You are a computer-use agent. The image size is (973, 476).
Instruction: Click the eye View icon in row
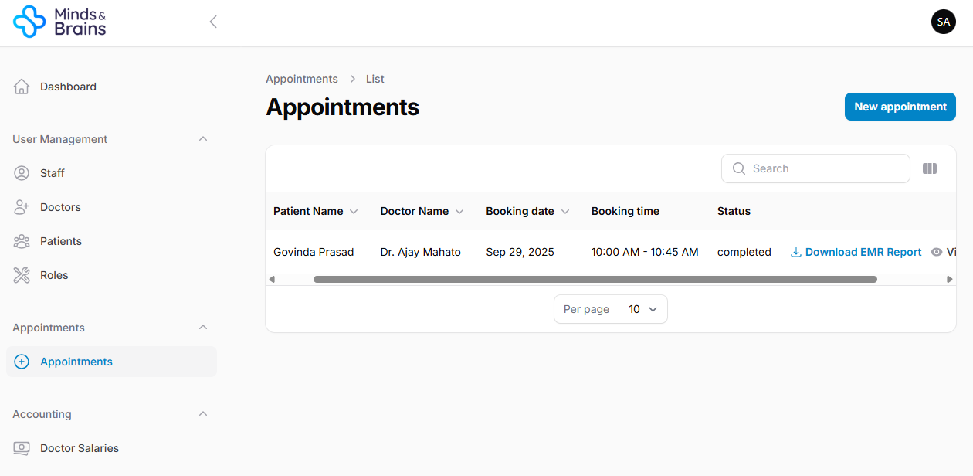pyautogui.click(x=937, y=252)
